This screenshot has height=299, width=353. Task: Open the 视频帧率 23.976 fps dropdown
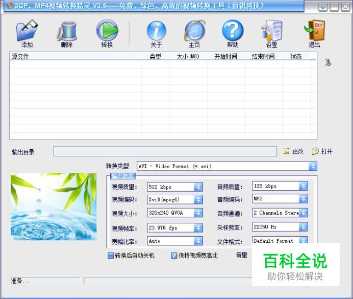click(198, 228)
